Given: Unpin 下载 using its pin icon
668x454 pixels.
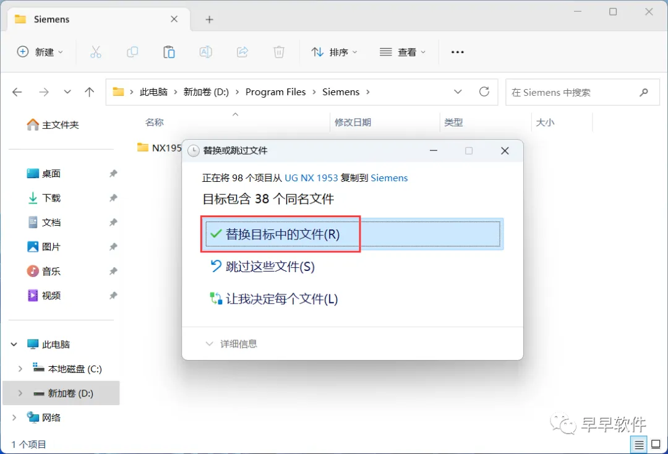Looking at the screenshot, I should click(113, 198).
